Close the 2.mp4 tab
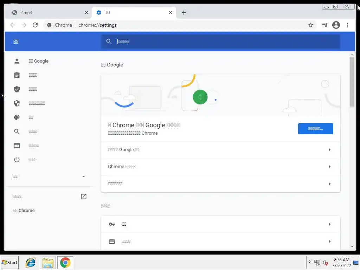The width and height of the screenshot is (360, 270). click(x=86, y=13)
